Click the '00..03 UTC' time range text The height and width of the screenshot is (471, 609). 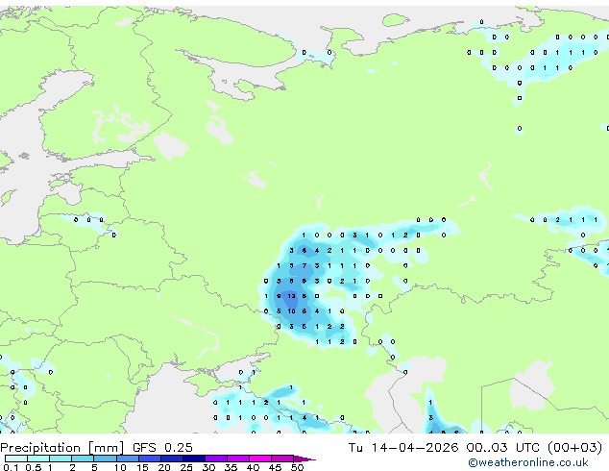pos(502,447)
